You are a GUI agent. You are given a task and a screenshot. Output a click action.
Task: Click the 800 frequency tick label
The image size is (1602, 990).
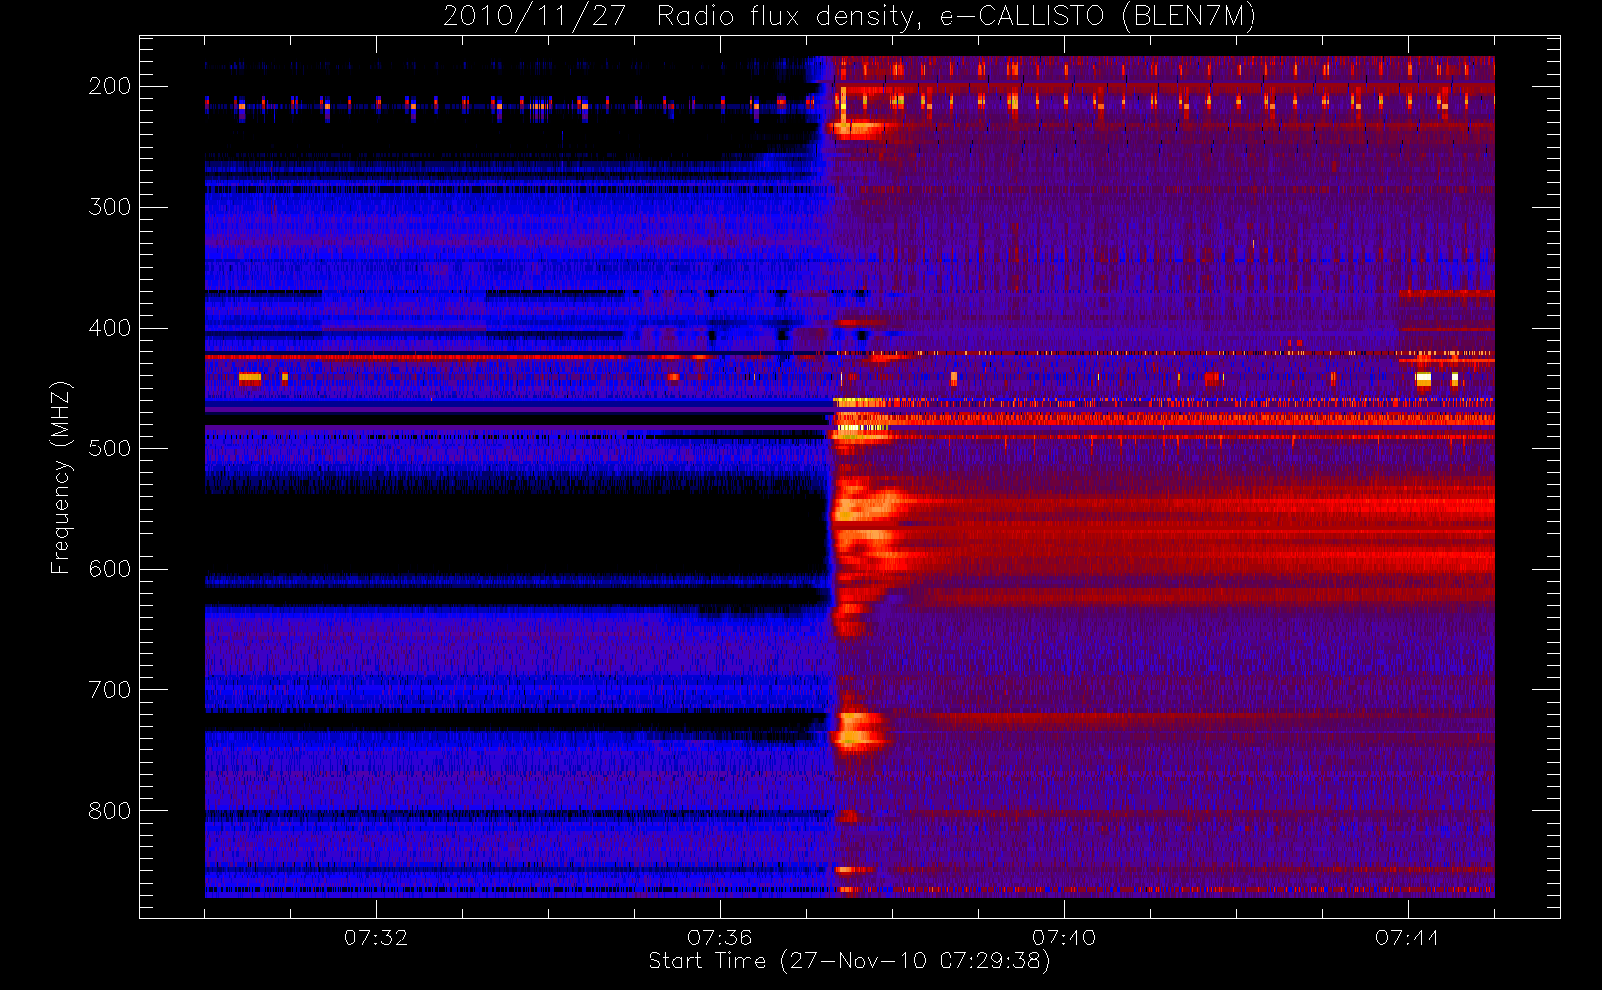click(x=109, y=811)
